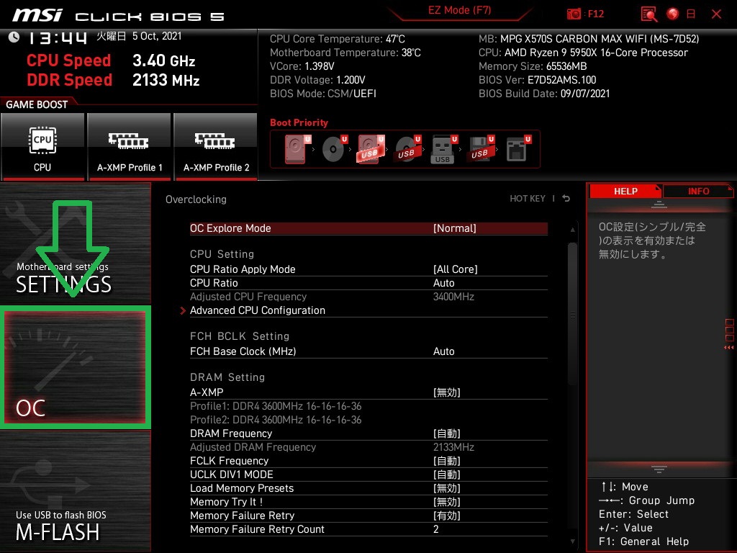Select the first hard disk boot device icon
Viewport: 737px width, 553px height.
tap(297, 149)
